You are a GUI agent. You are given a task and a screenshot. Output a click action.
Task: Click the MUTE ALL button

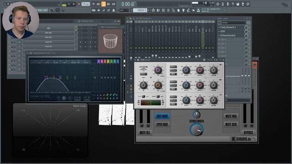click(x=145, y=133)
